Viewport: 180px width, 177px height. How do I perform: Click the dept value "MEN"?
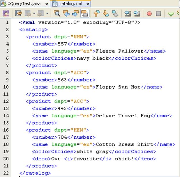78,130
